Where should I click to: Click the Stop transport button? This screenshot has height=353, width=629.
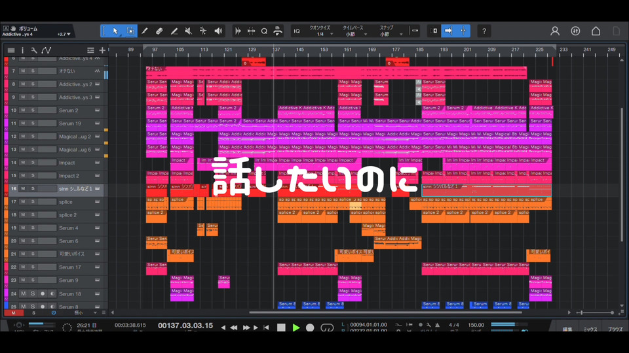[281, 328]
